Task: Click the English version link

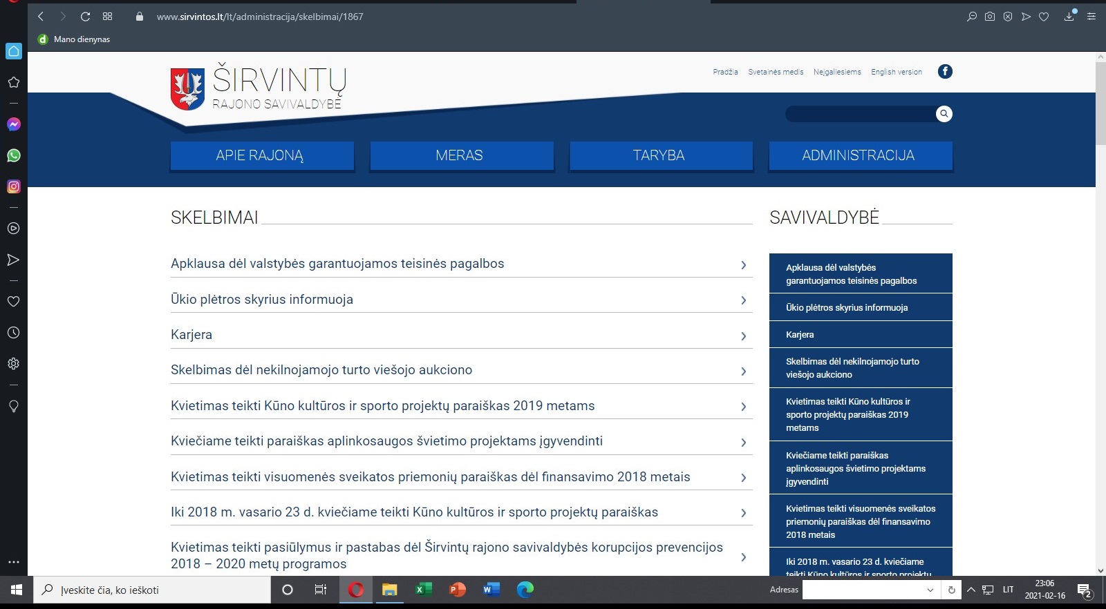Action: tap(896, 72)
